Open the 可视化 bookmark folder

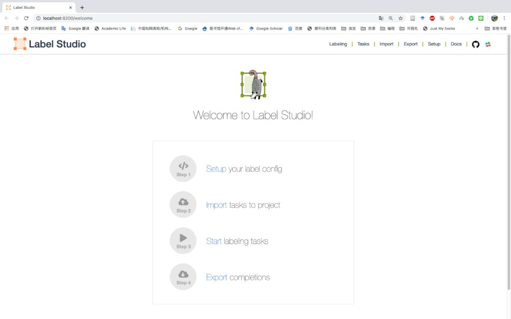click(x=409, y=29)
